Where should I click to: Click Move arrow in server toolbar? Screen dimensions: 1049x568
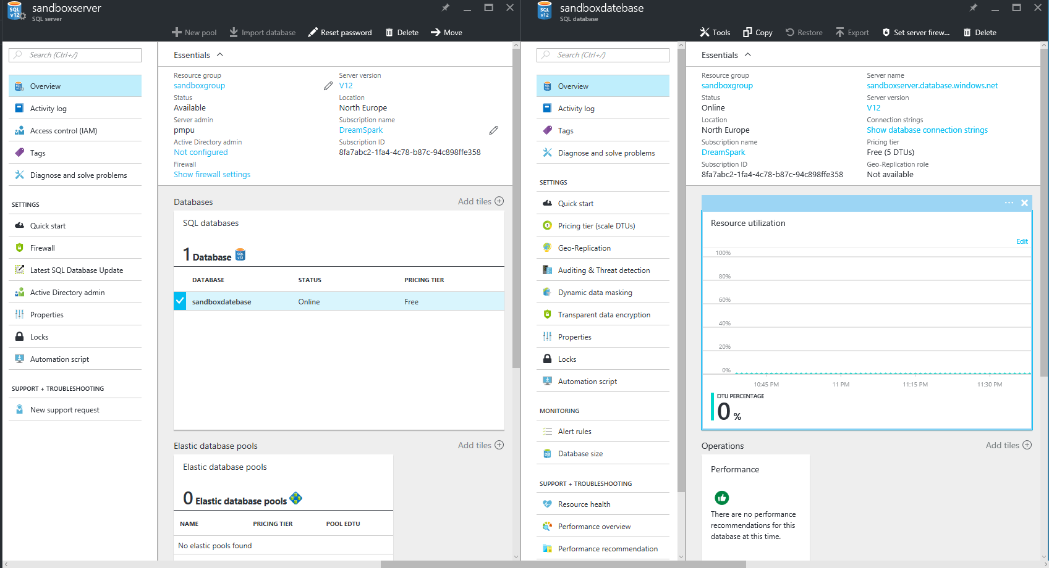point(446,33)
